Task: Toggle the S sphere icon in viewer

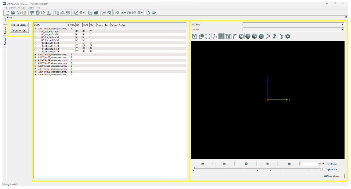Action: point(255,36)
